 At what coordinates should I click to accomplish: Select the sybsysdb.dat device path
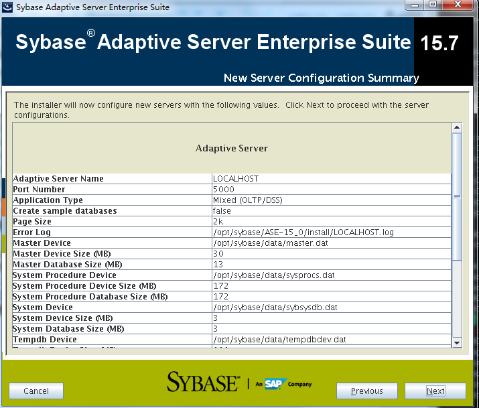(x=275, y=308)
